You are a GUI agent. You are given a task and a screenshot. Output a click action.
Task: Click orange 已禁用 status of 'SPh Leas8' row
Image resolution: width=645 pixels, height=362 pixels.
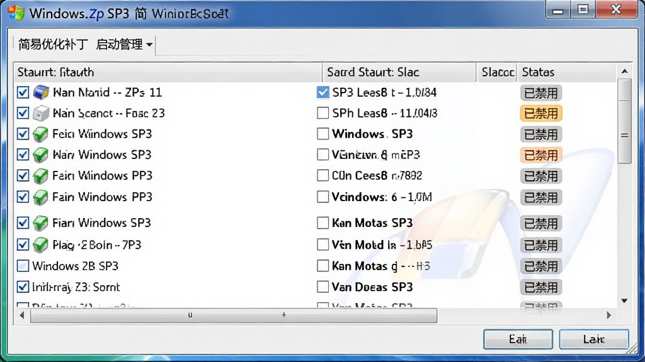point(541,113)
